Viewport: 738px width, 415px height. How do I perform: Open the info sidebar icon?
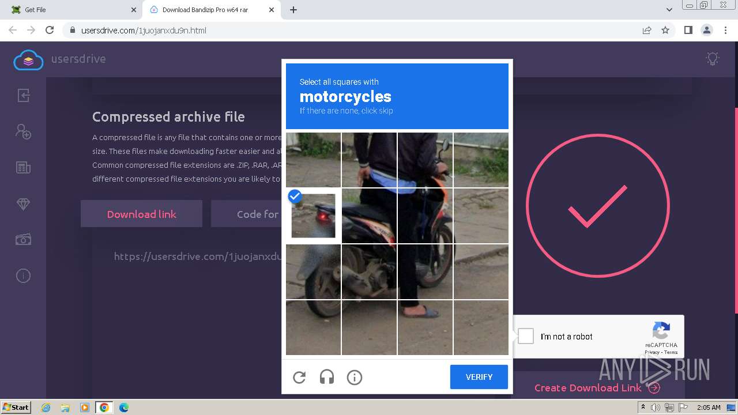point(23,276)
